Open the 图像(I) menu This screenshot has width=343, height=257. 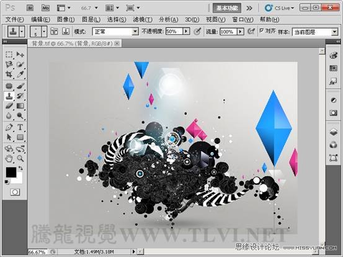pos(66,19)
